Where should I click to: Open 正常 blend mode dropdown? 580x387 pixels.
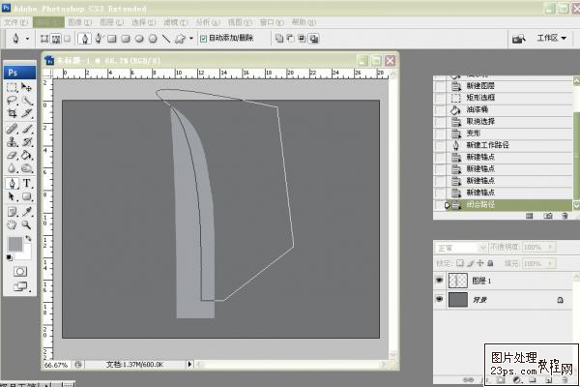461,248
